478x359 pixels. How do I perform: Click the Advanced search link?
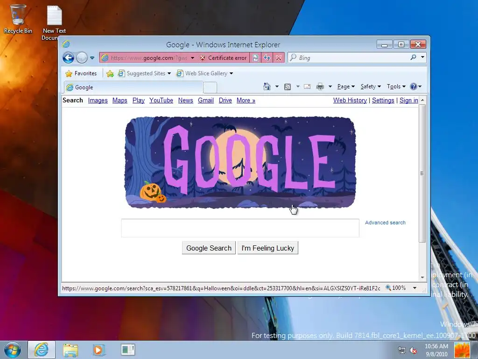click(x=385, y=223)
